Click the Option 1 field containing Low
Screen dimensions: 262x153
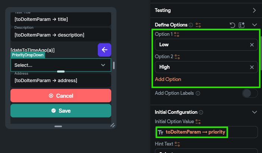(206, 45)
